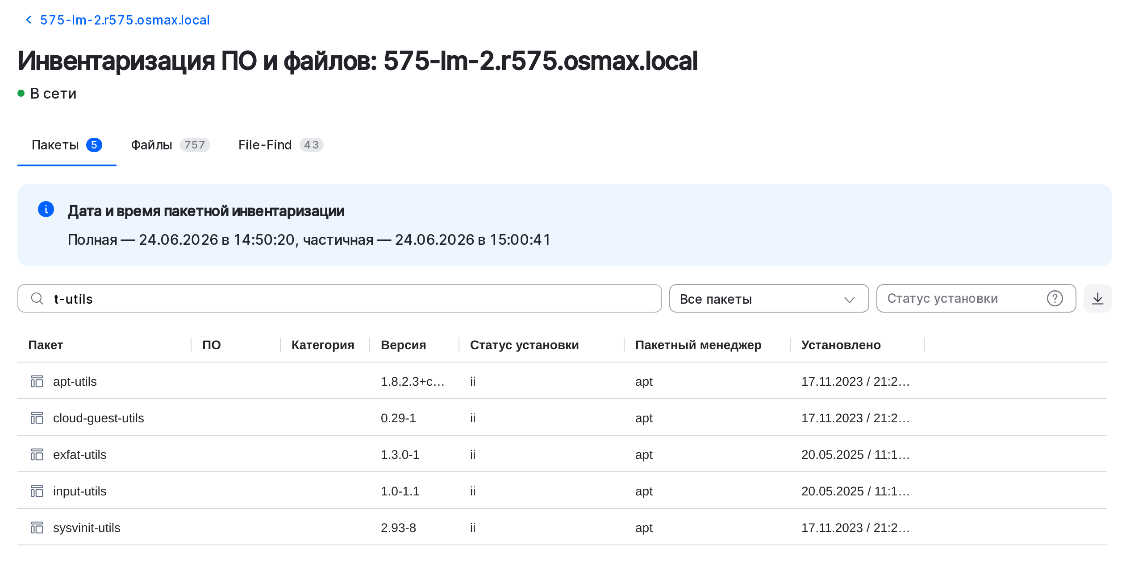The width and height of the screenshot is (1130, 569).
Task: Click the help question mark icon
Action: [1055, 298]
